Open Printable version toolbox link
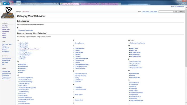Screen dimensions: 187x105 tap(6, 77)
